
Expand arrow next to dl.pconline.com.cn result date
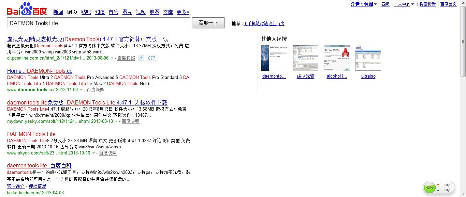(x=112, y=58)
